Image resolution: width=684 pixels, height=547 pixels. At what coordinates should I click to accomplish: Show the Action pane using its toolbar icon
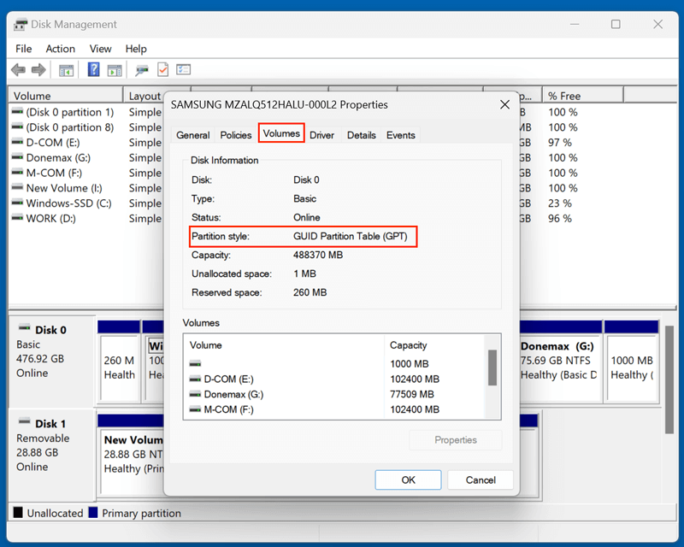click(115, 70)
